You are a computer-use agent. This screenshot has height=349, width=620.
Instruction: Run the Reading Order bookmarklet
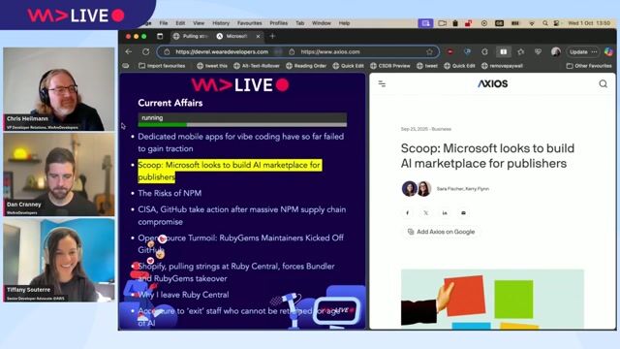306,66
